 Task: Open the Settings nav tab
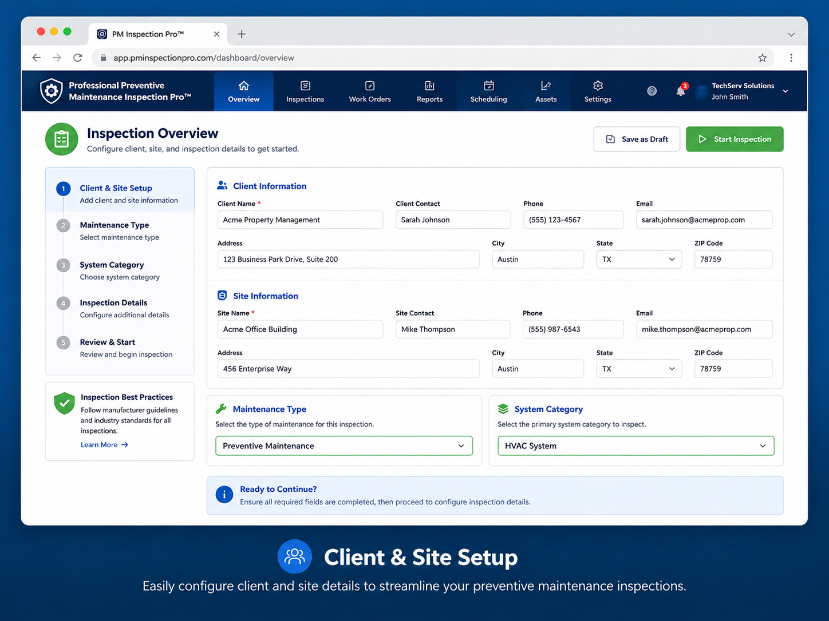pyautogui.click(x=598, y=91)
